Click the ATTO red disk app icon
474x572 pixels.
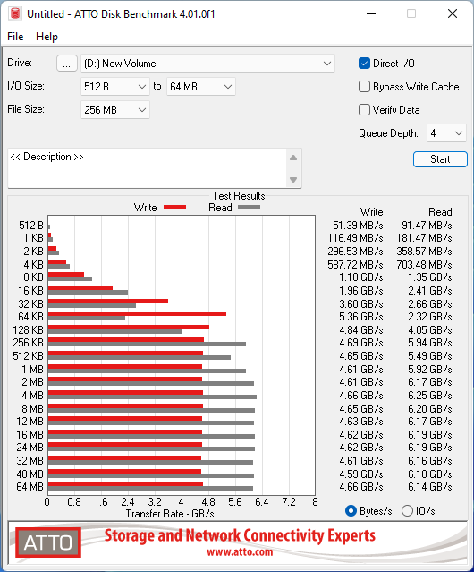click(x=15, y=13)
